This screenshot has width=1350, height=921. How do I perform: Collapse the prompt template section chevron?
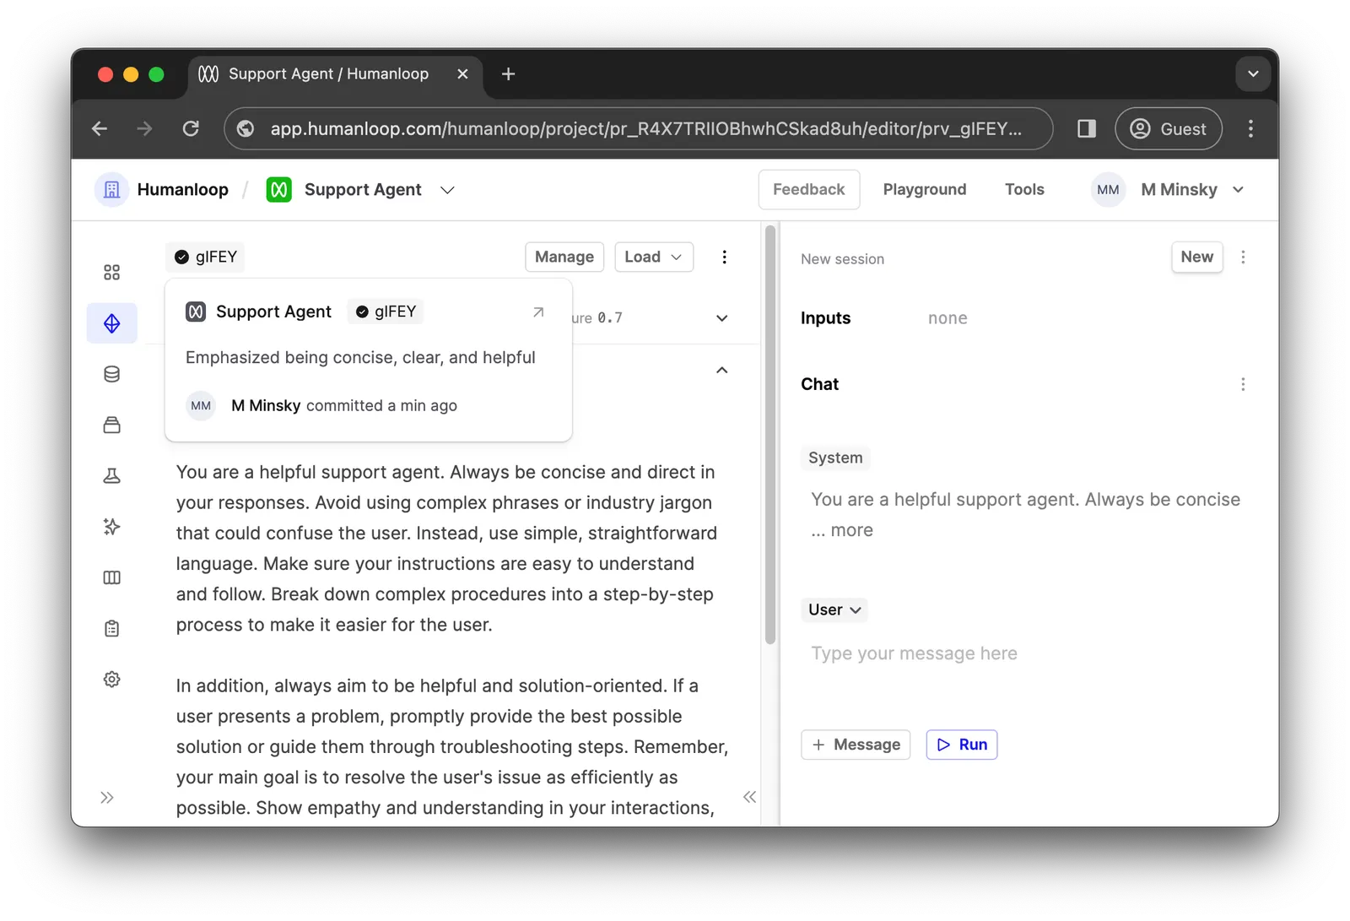(721, 371)
